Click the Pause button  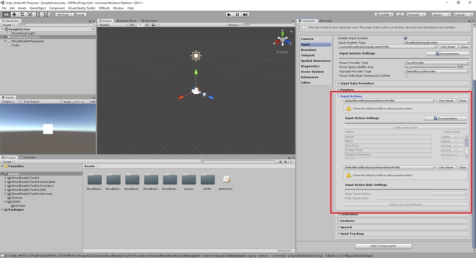tap(237, 15)
